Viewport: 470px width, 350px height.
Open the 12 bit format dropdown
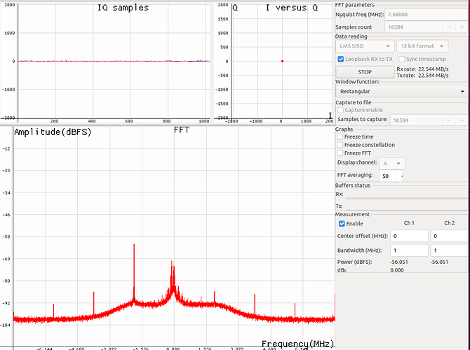[x=422, y=46]
